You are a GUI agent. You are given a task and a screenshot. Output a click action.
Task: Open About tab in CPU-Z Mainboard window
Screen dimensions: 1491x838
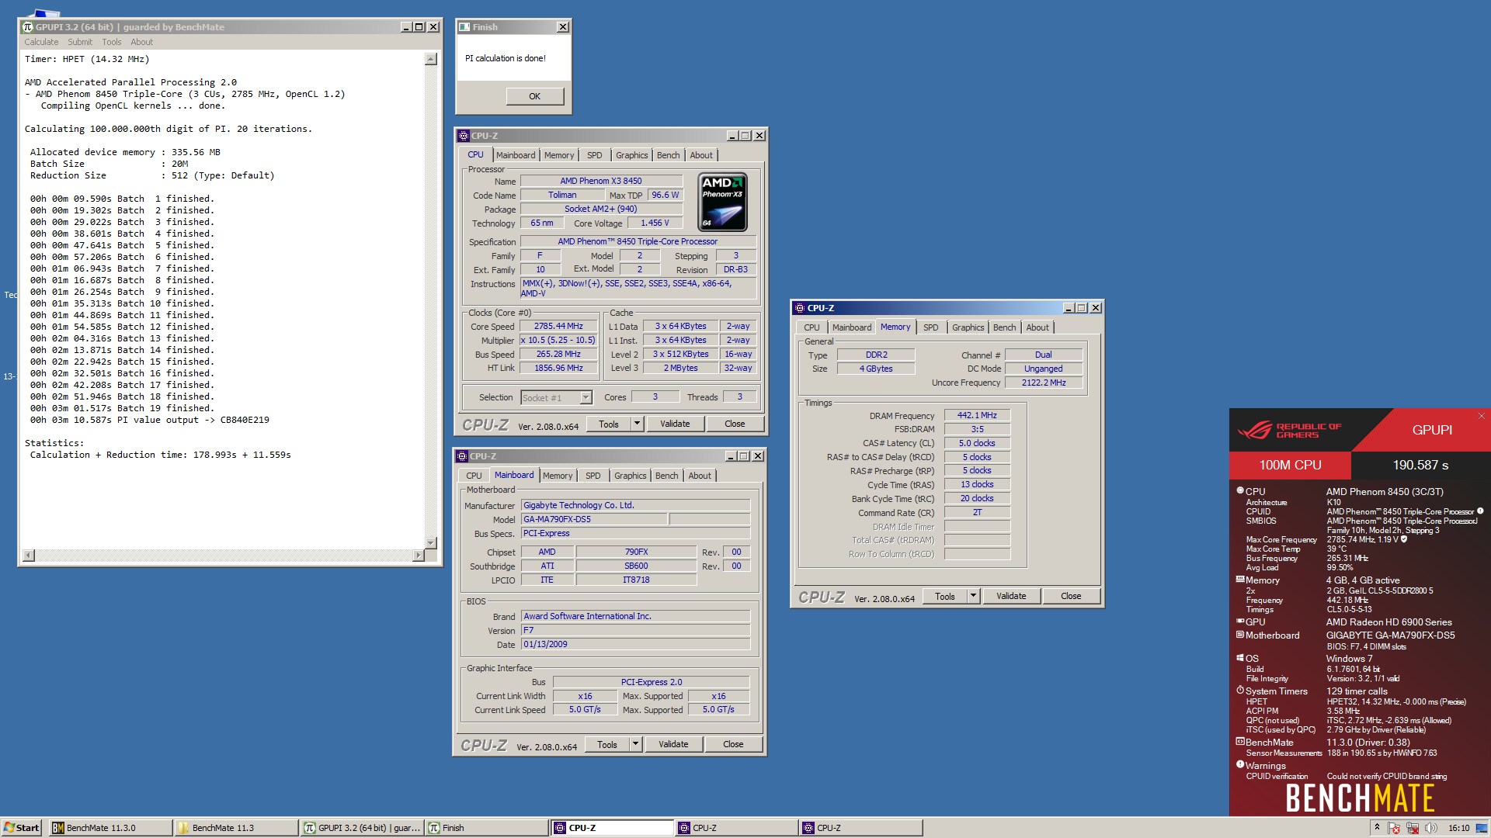pyautogui.click(x=699, y=476)
